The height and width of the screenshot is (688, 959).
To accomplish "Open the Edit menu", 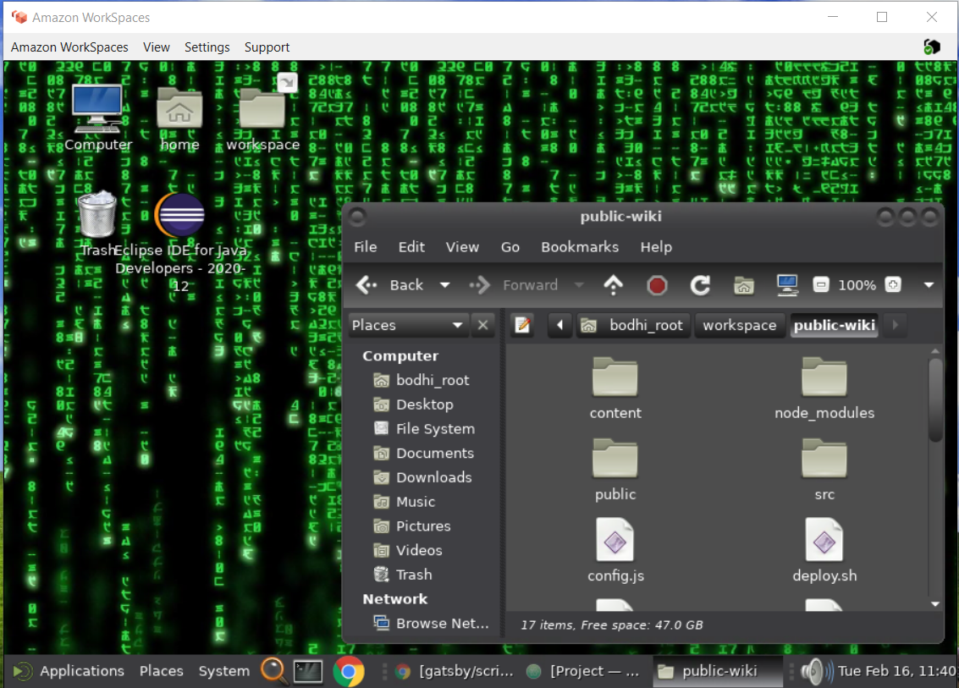I will [x=411, y=247].
